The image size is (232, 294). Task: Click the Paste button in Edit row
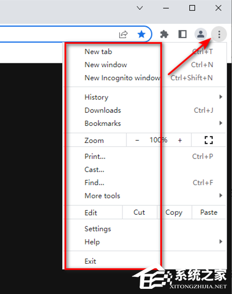click(209, 213)
